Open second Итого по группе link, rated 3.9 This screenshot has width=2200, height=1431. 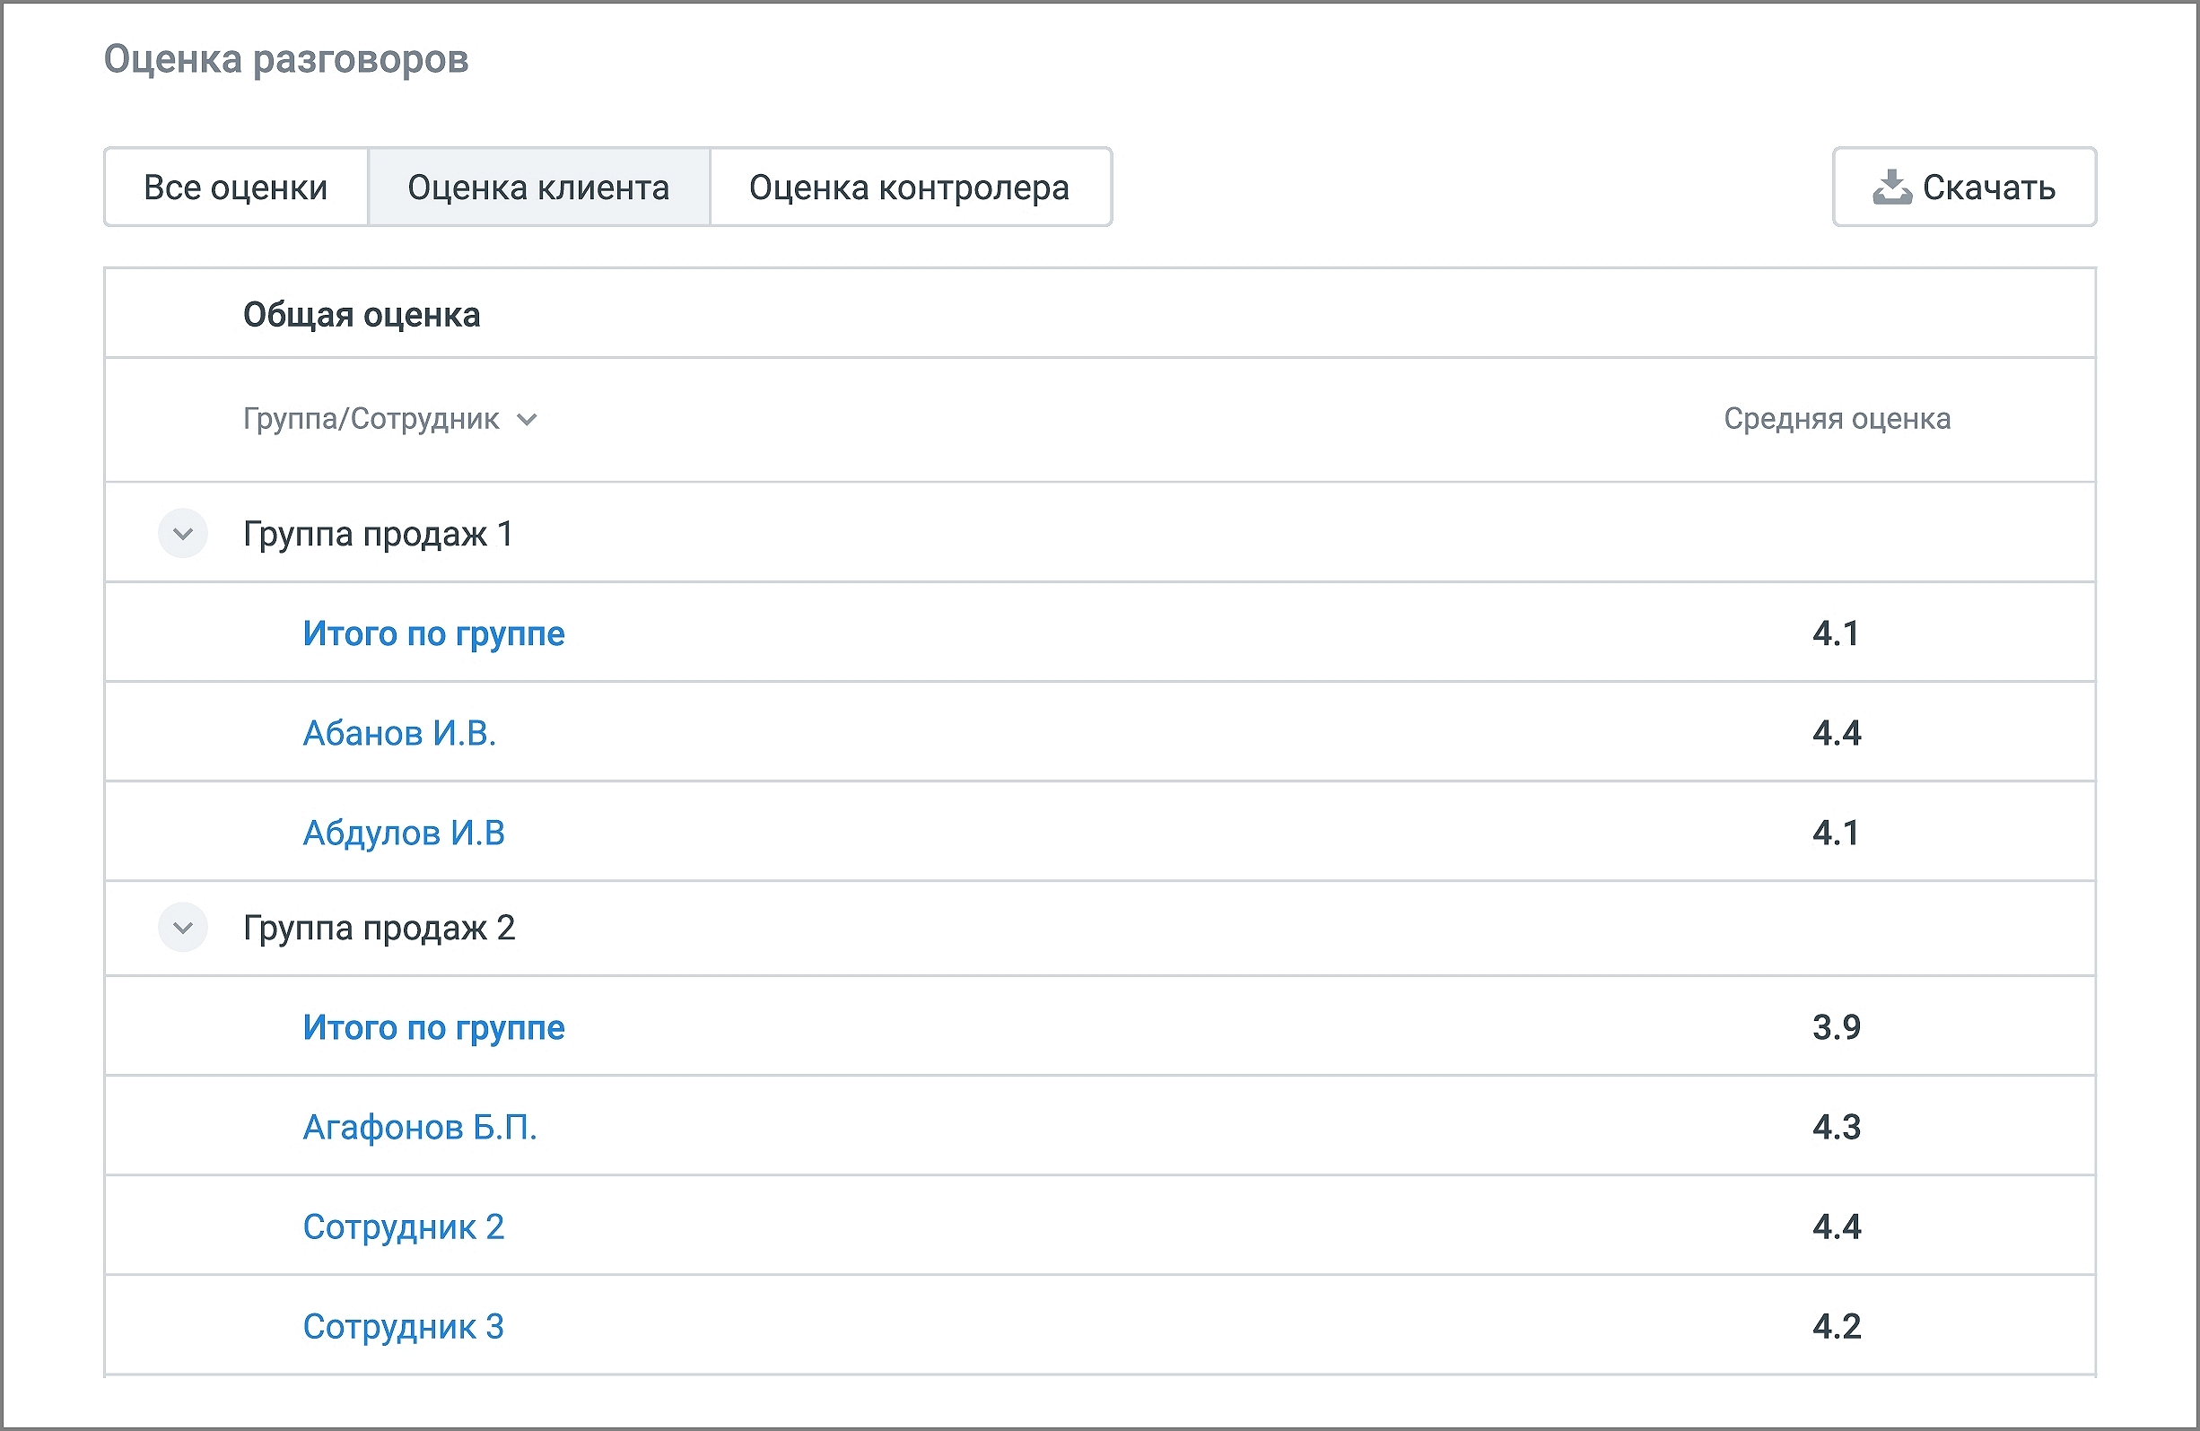433,1027
